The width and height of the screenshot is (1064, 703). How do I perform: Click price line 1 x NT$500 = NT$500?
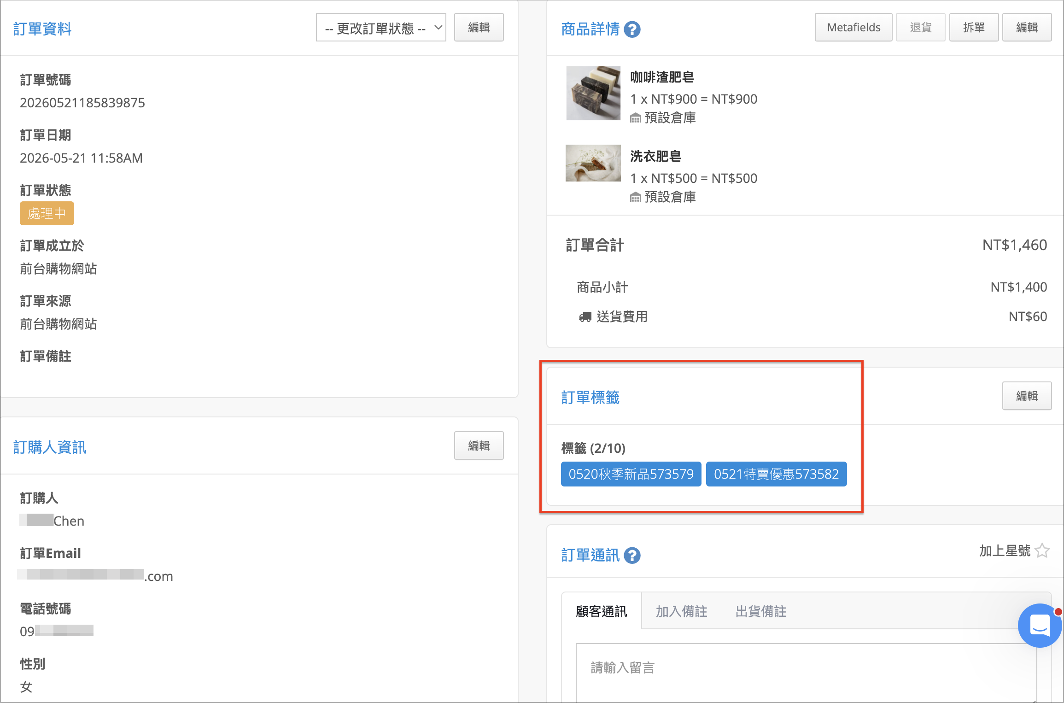tap(694, 178)
